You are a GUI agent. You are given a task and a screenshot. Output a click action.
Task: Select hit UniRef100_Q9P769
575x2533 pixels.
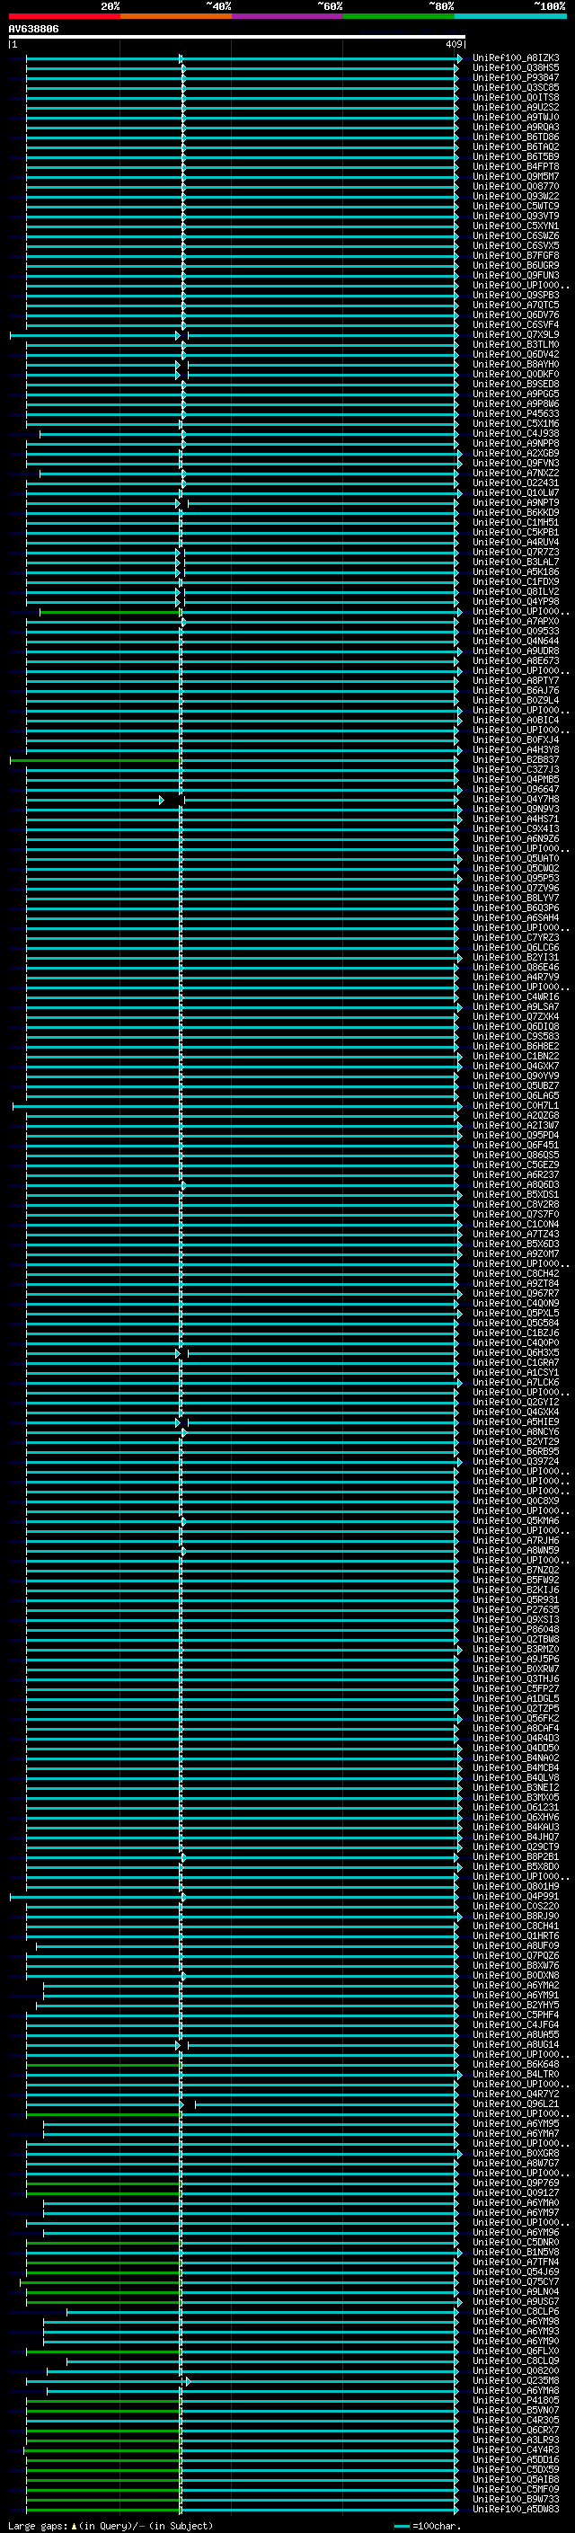[516, 2184]
